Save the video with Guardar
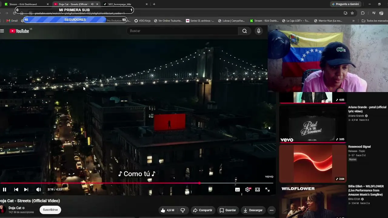The width and height of the screenshot is (388, 218). pos(228,210)
